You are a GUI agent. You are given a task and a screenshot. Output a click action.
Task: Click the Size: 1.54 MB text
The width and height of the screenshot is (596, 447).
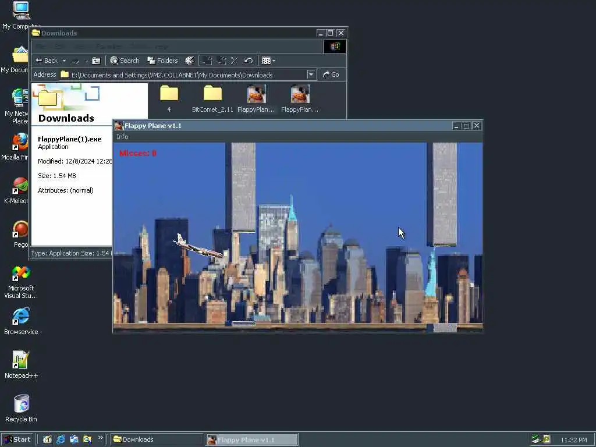pyautogui.click(x=57, y=176)
